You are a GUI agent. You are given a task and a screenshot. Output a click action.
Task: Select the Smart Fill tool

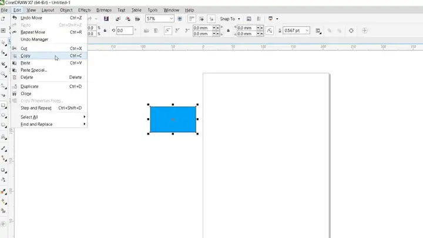[x=4, y=211]
